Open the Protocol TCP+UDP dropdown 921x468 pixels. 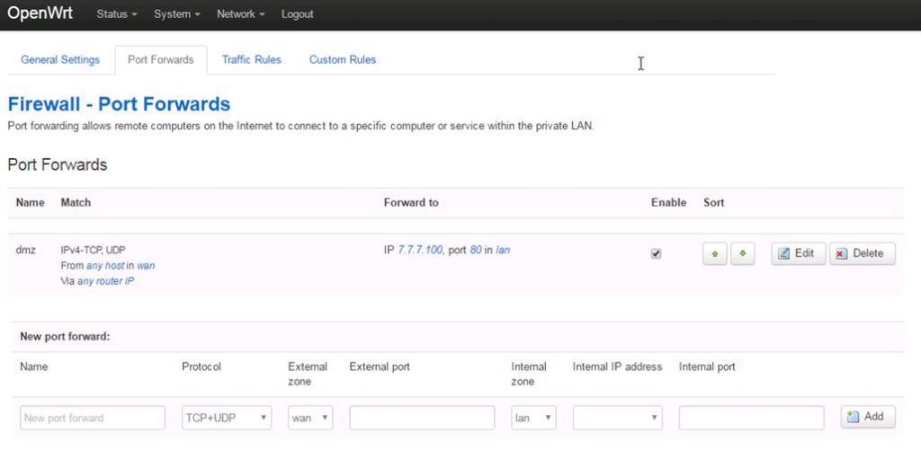[x=227, y=418]
